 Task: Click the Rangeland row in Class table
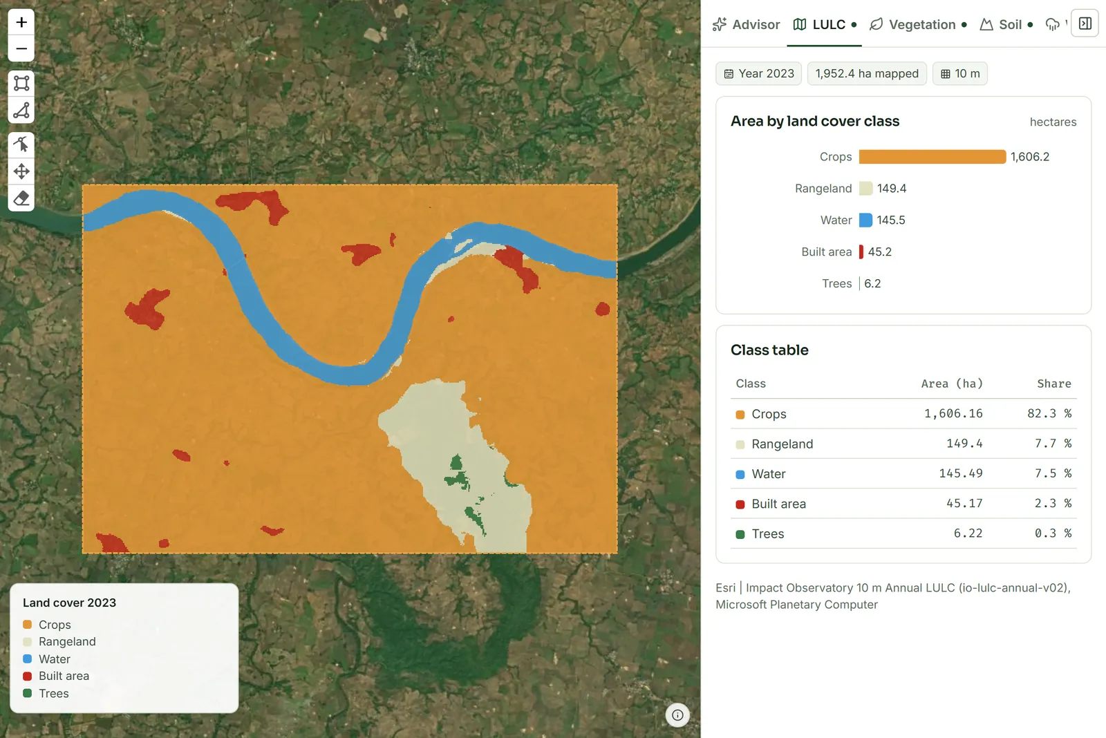(x=903, y=444)
